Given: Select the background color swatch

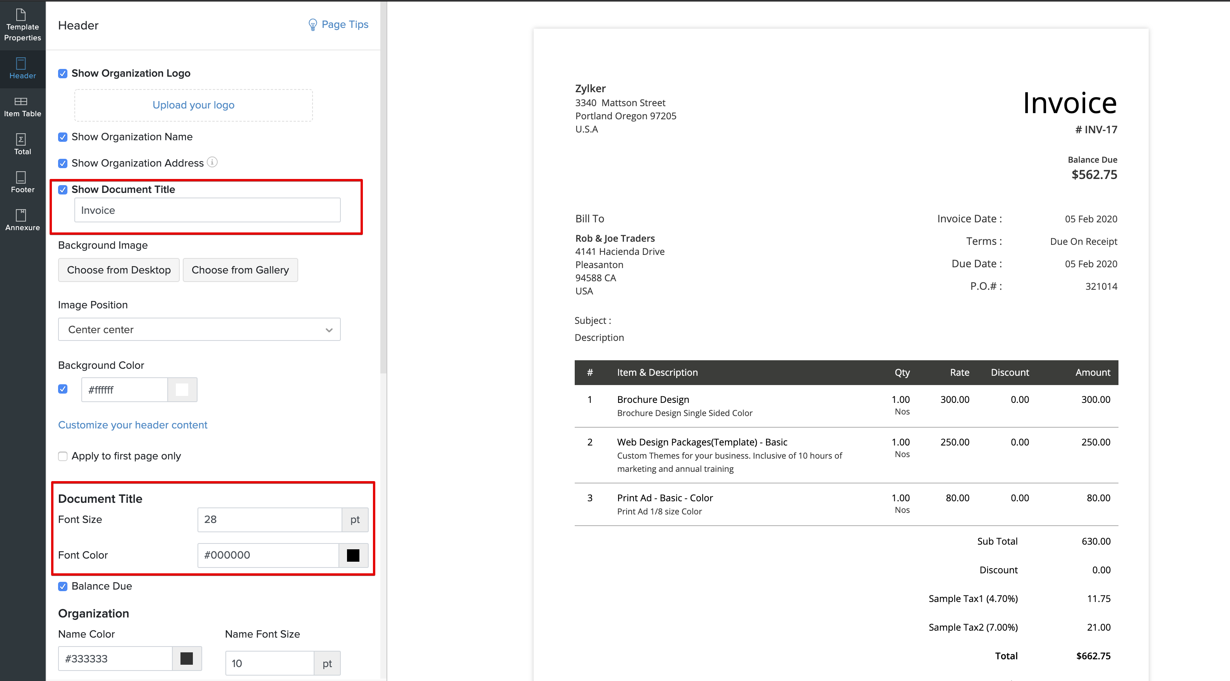Looking at the screenshot, I should coord(184,388).
